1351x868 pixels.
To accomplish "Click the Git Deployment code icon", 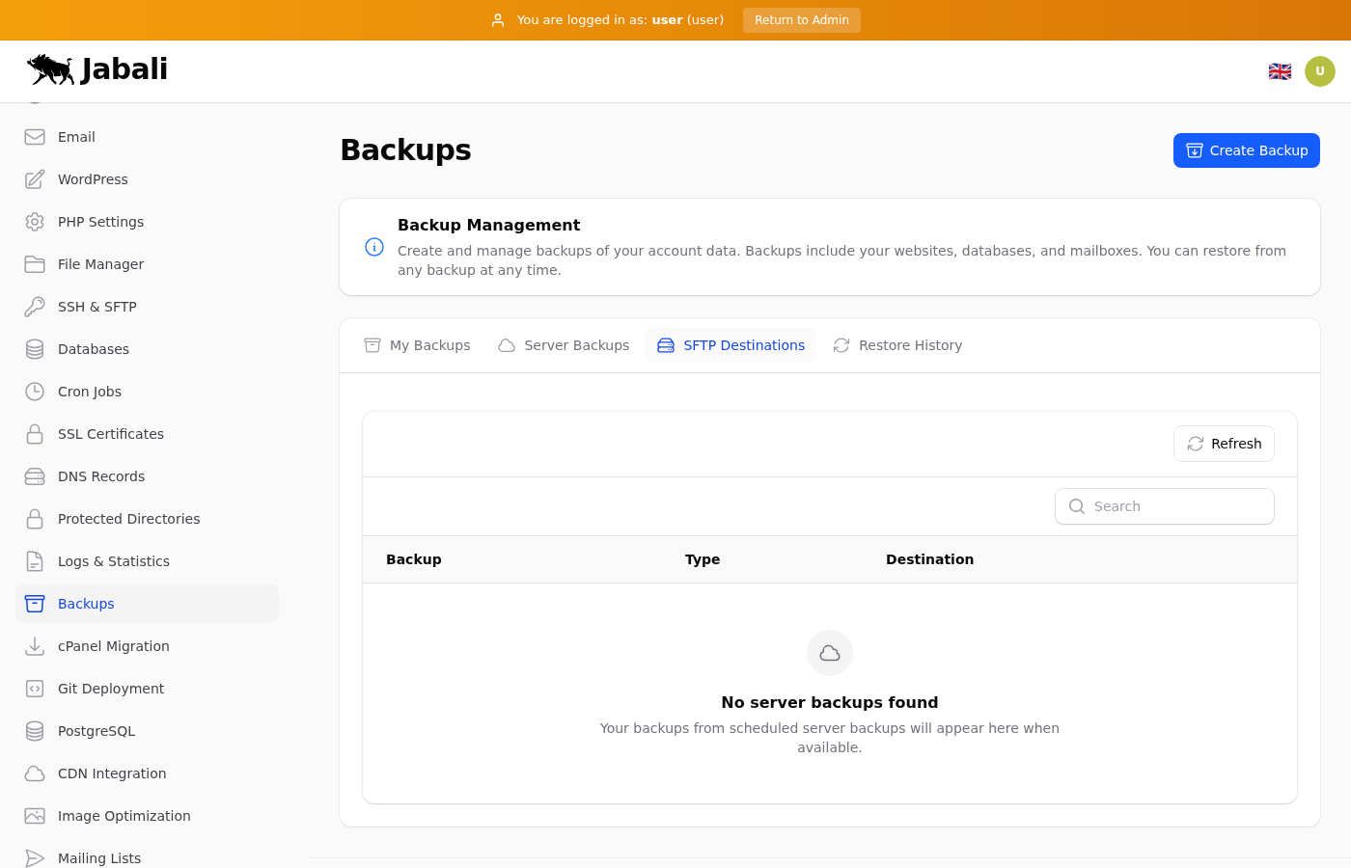I will point(35,689).
